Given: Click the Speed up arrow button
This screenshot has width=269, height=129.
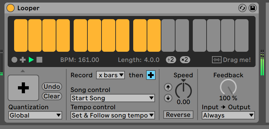Looking at the screenshot, I should pyautogui.click(x=168, y=87).
